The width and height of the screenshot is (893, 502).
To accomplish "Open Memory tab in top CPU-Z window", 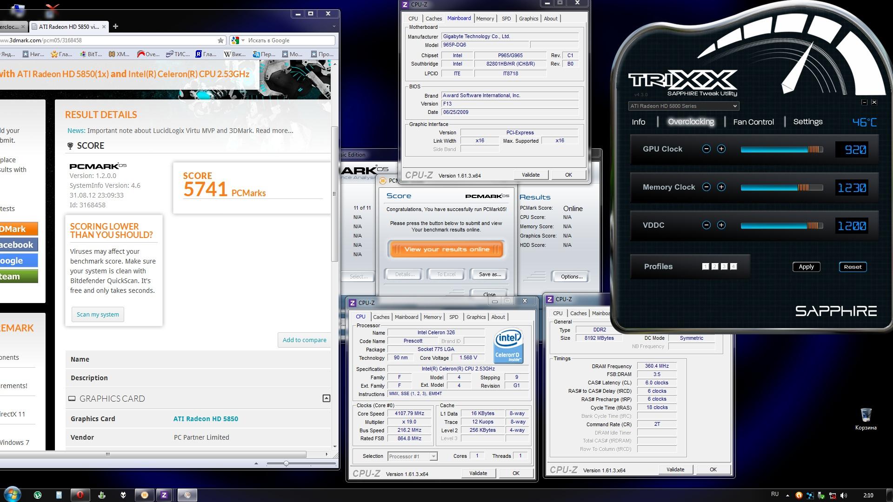I will pyautogui.click(x=485, y=19).
